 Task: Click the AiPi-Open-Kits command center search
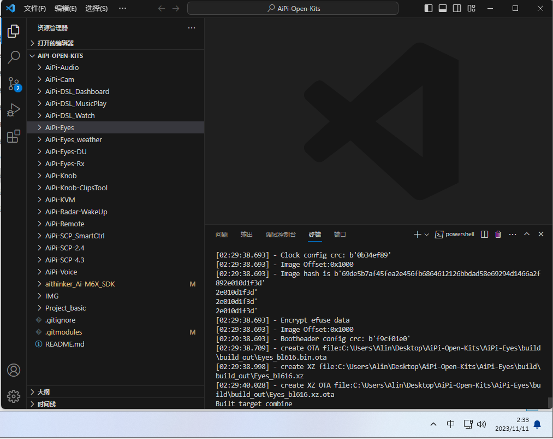click(293, 8)
